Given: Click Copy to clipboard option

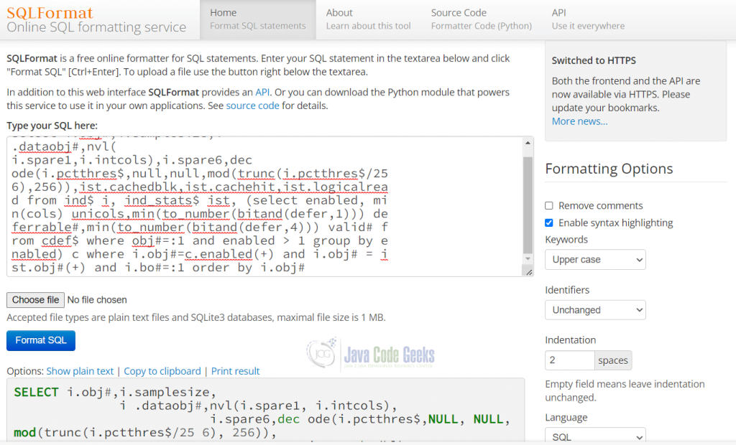Looking at the screenshot, I should (x=162, y=371).
